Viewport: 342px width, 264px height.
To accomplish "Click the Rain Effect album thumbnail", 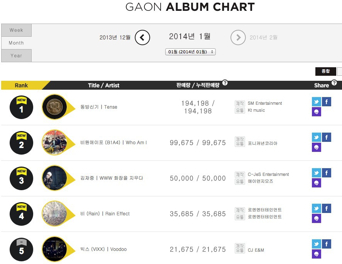I will click(x=54, y=214).
